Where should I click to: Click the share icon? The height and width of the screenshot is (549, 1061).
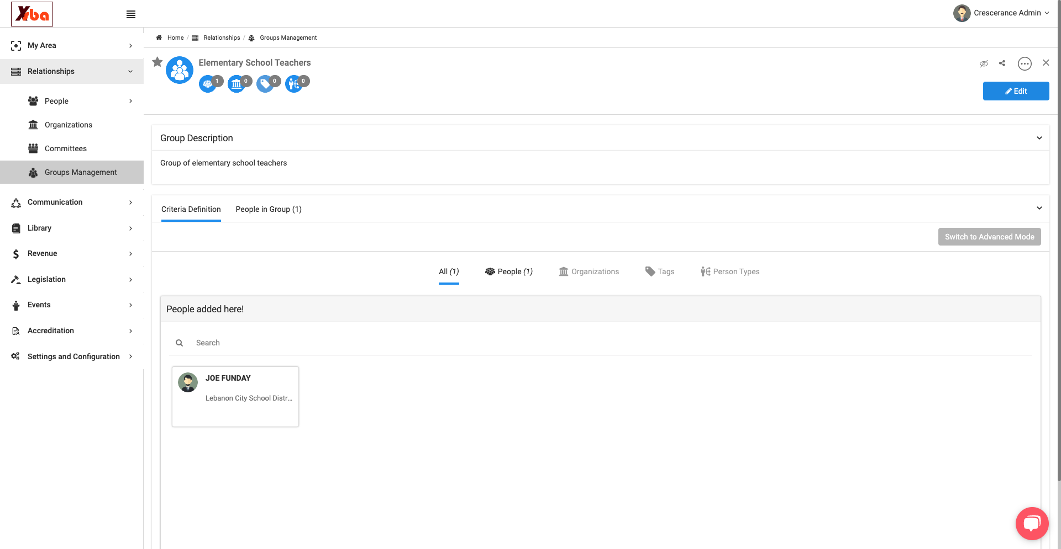coord(1002,63)
